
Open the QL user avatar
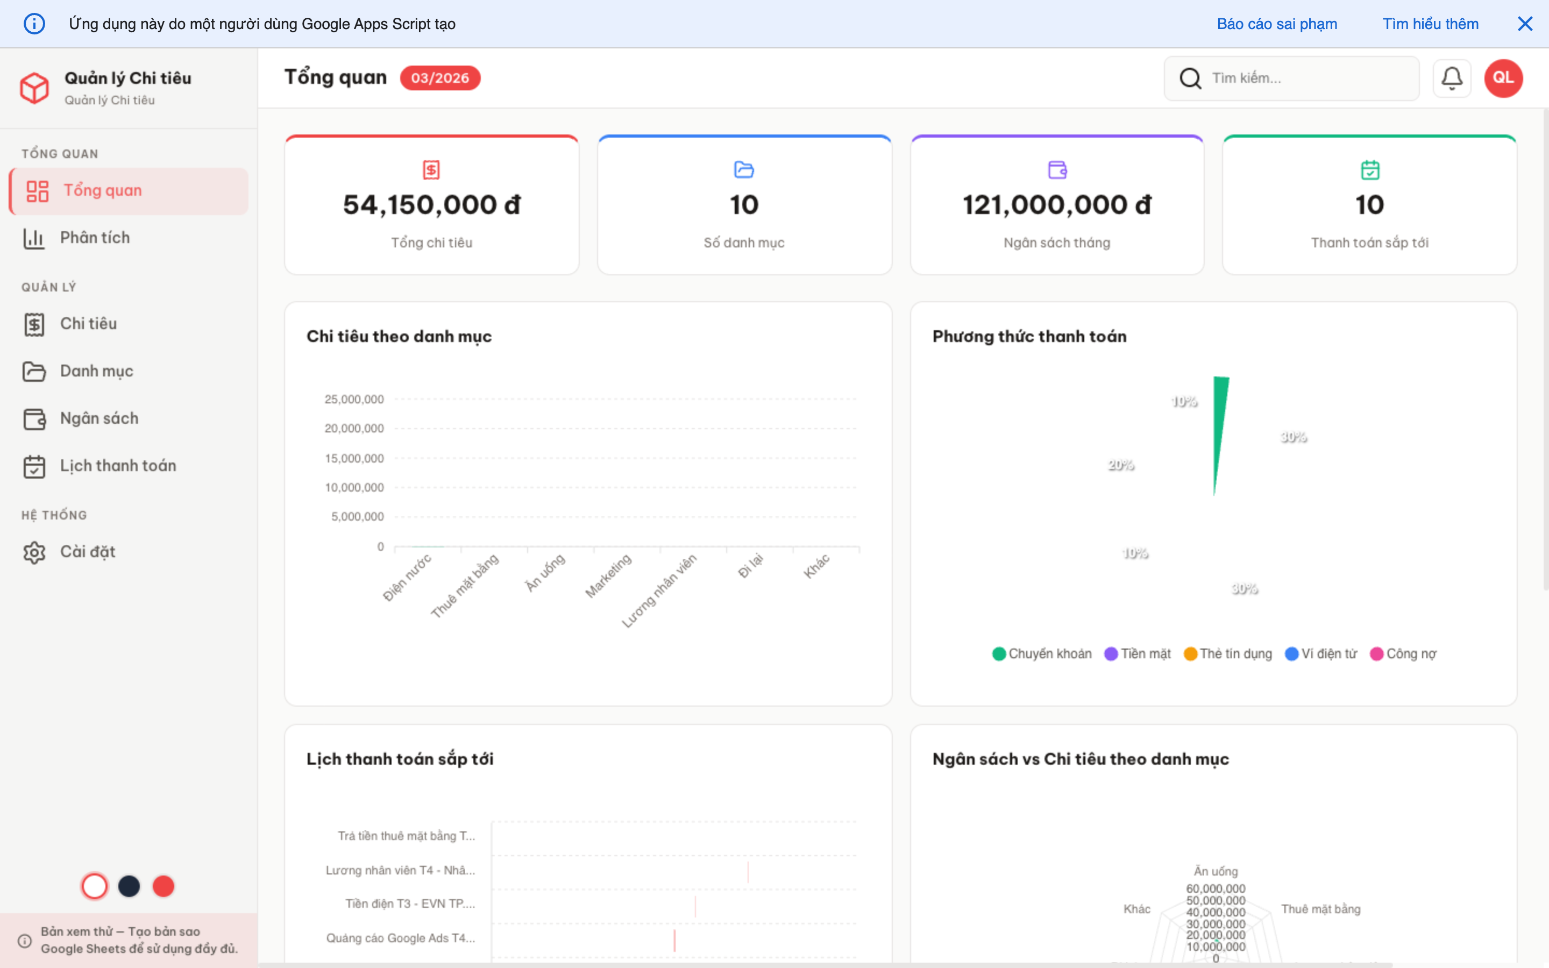[x=1503, y=78]
